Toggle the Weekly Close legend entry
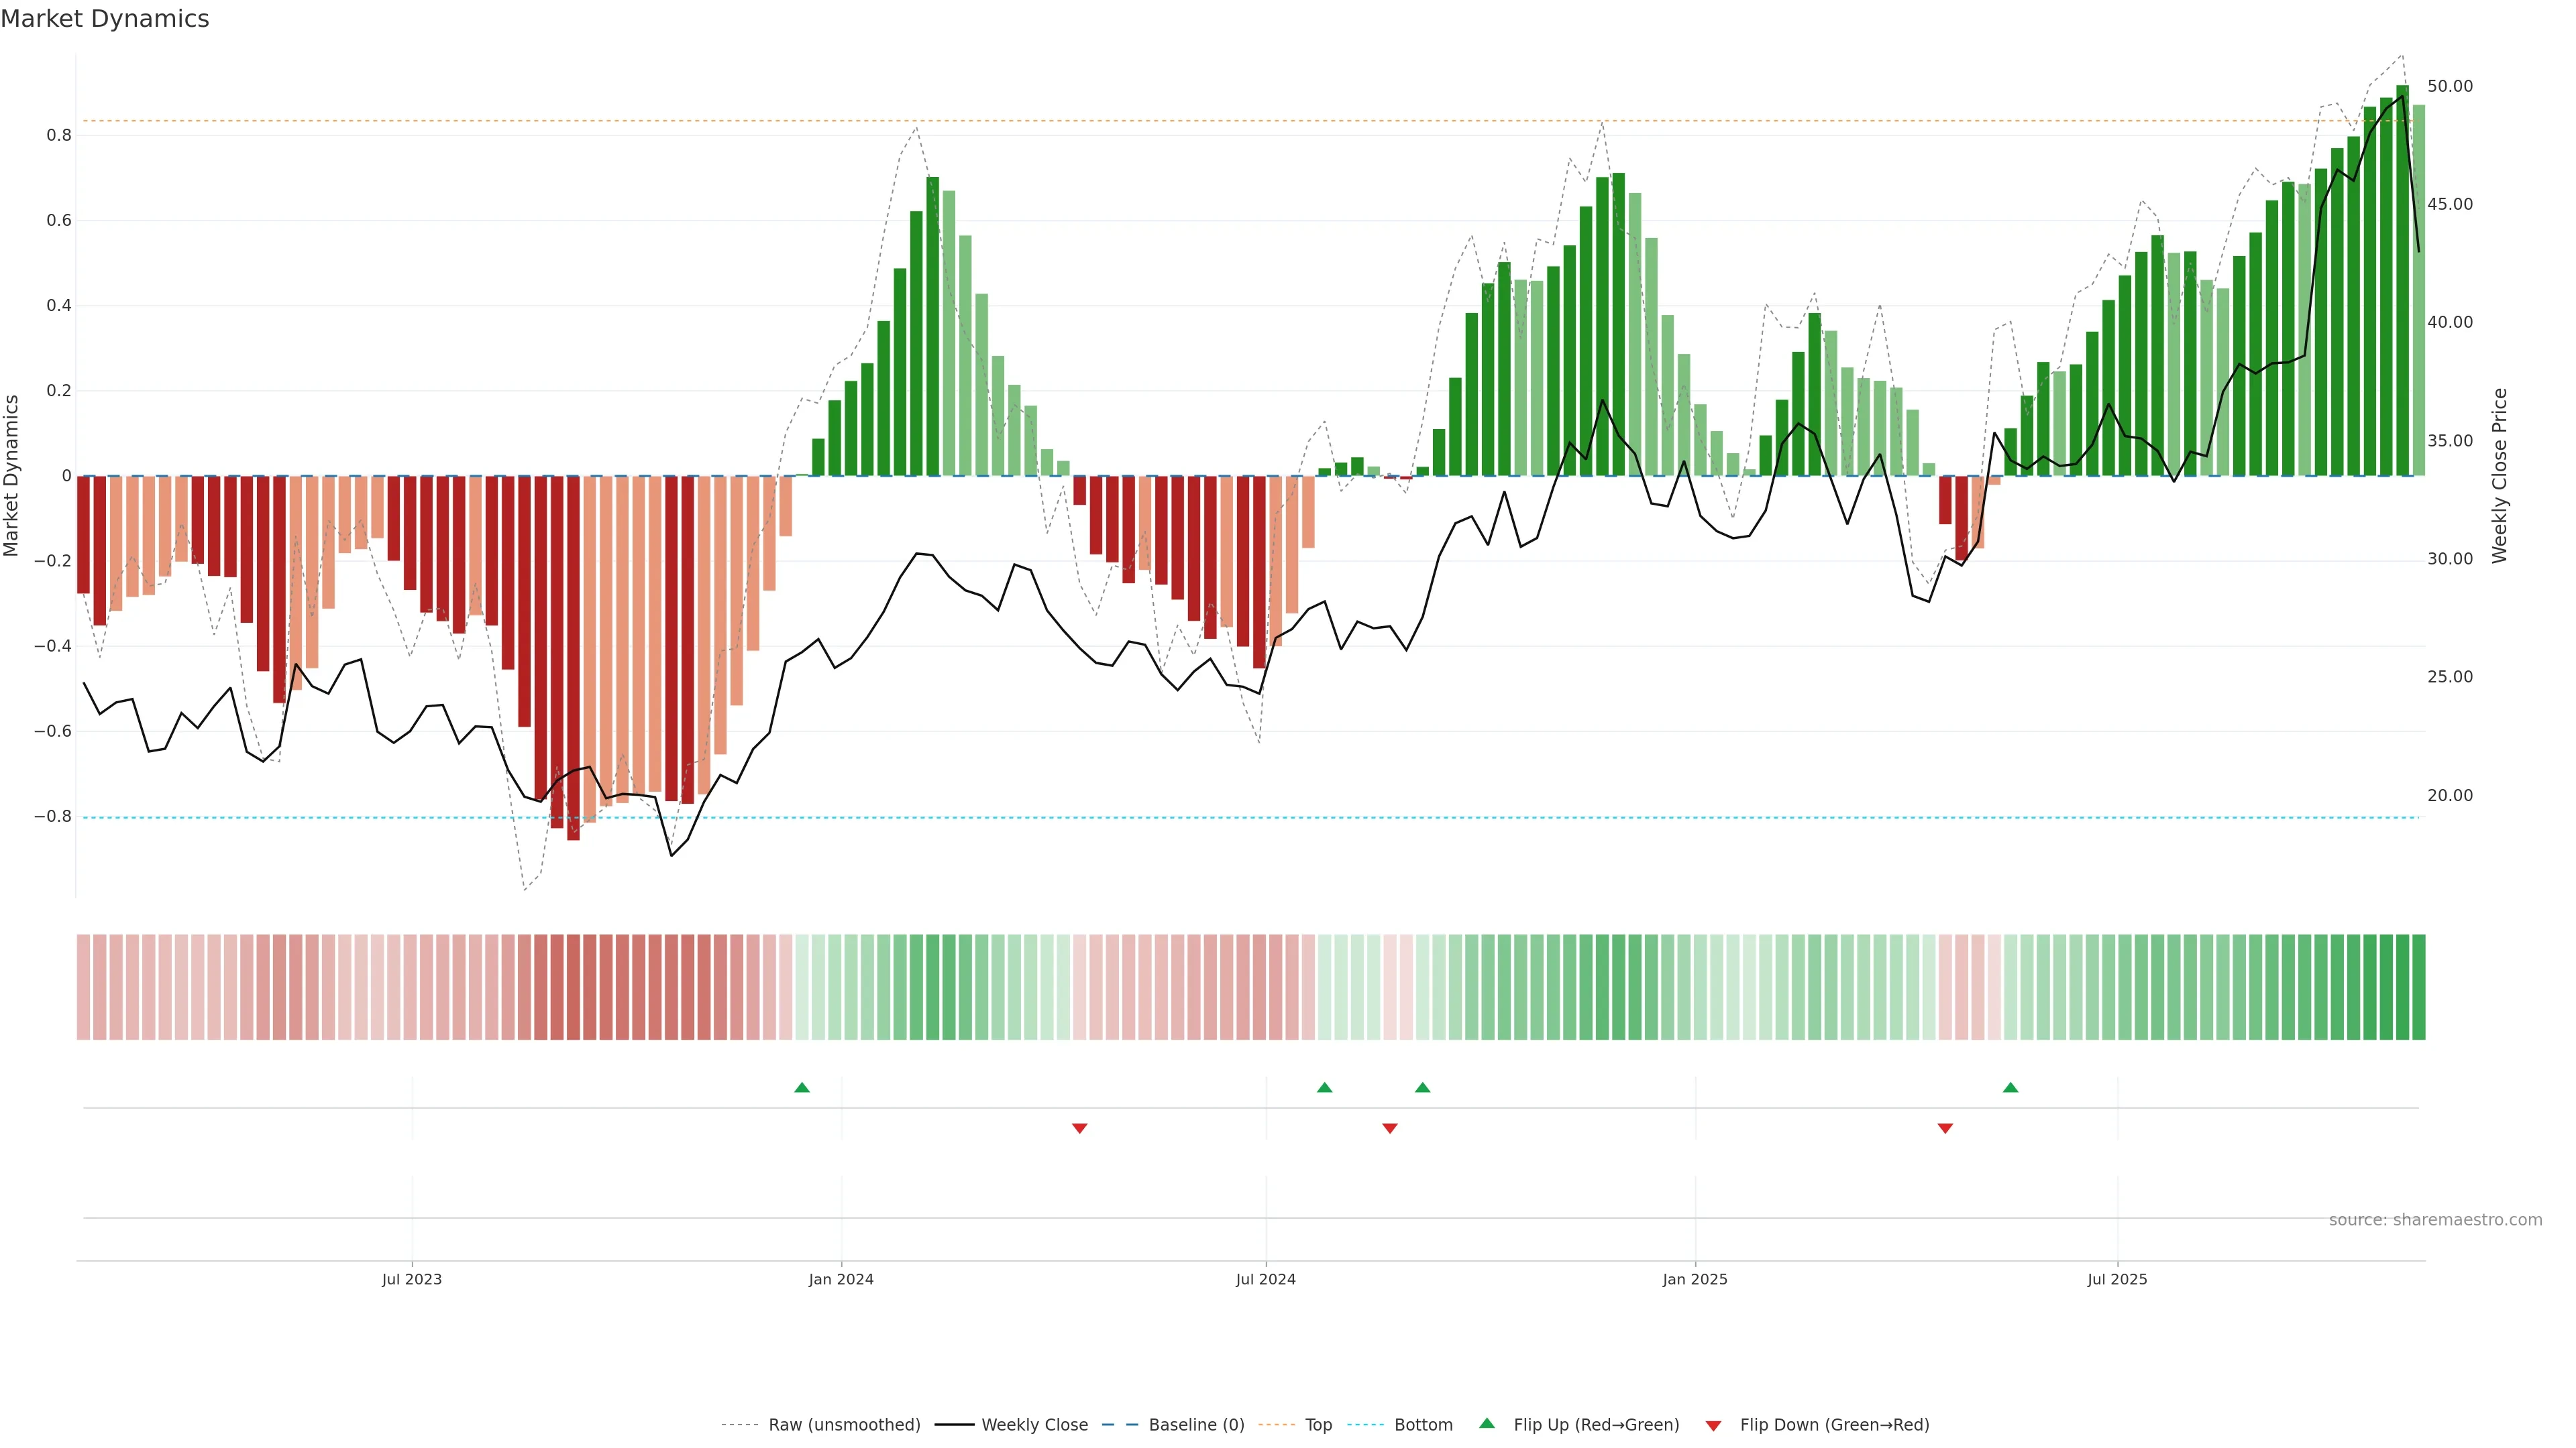The image size is (2576, 1448). click(1034, 1425)
